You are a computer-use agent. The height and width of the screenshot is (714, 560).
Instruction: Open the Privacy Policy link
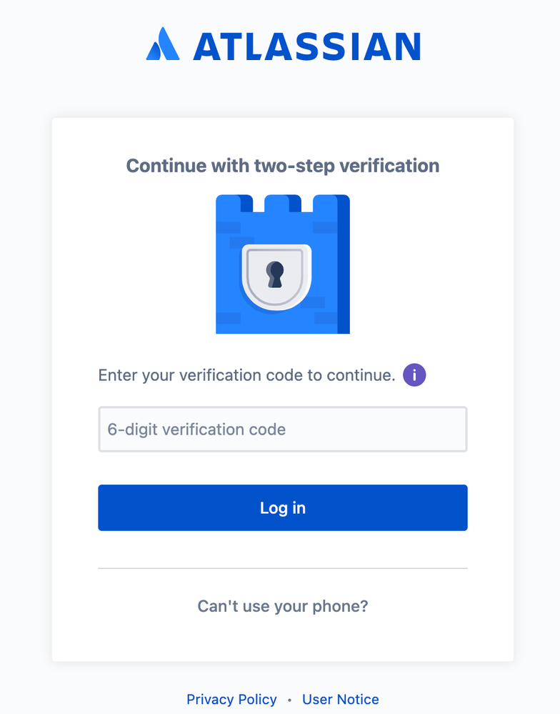(x=231, y=699)
